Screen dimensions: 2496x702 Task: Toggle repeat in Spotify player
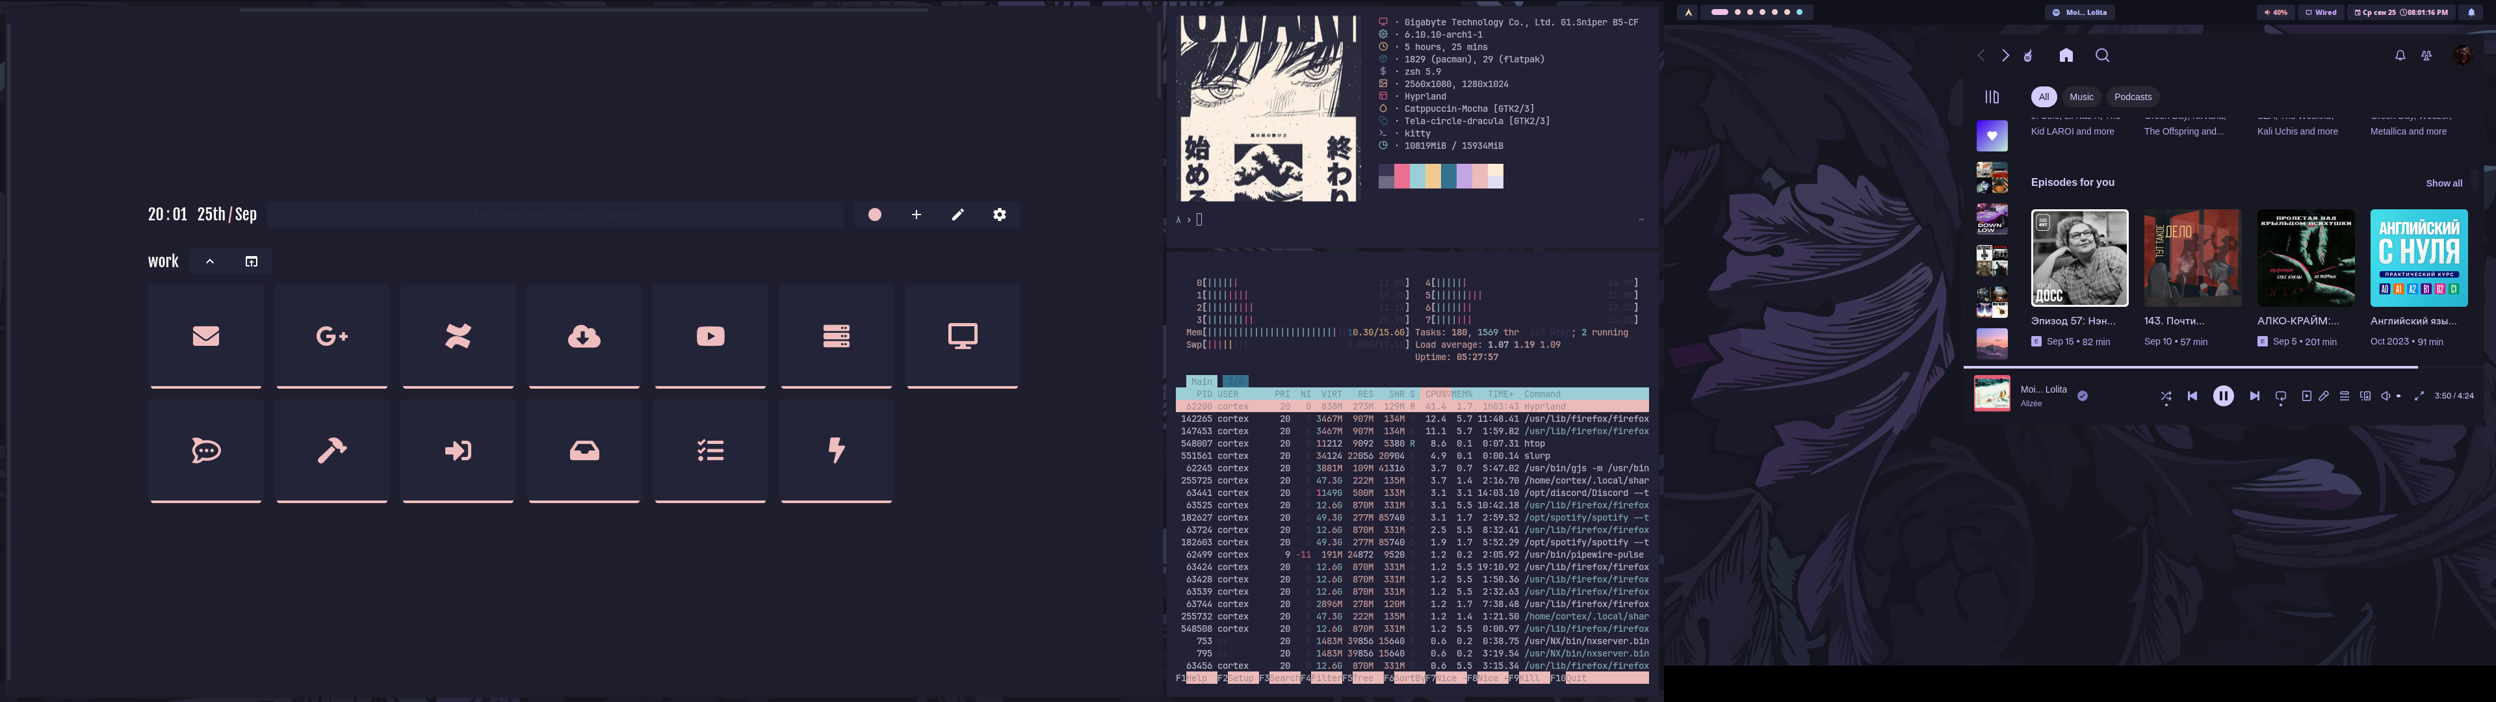tap(2281, 396)
